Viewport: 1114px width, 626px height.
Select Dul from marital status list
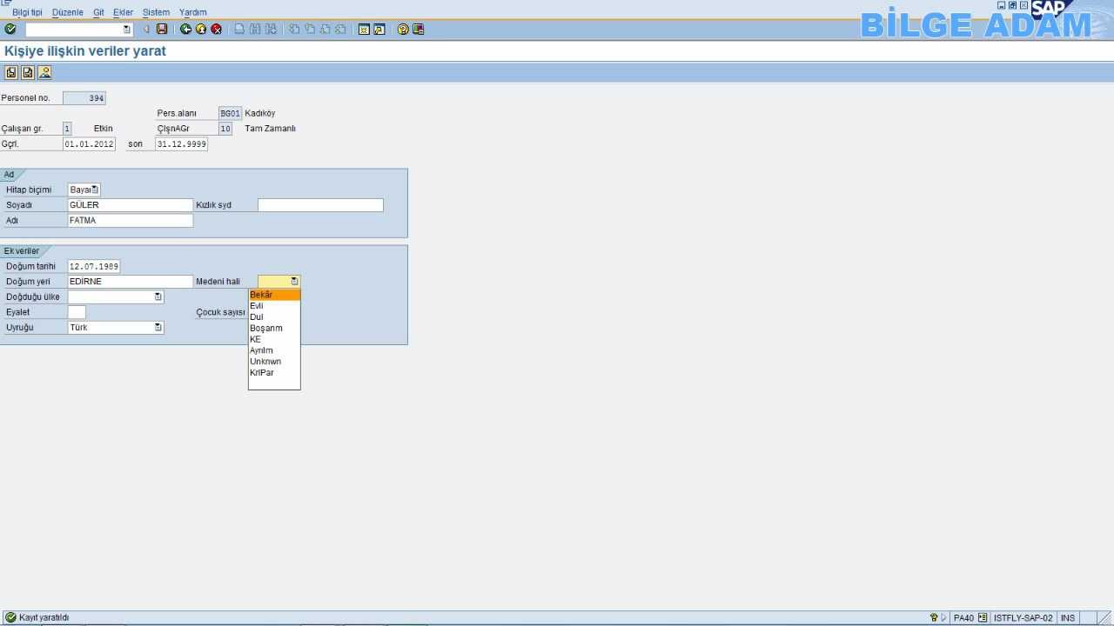pos(274,317)
